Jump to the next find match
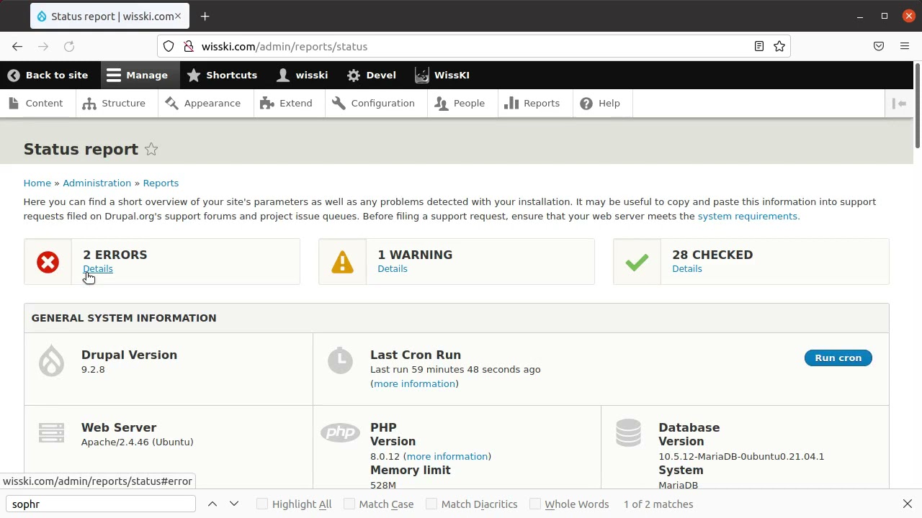The width and height of the screenshot is (922, 518). 234,504
